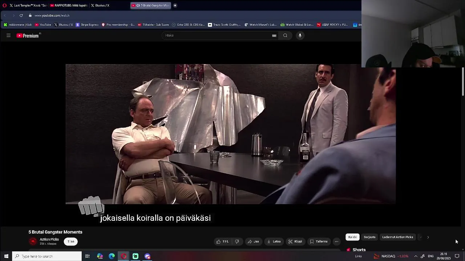This screenshot has width=465, height=261.
Task: Open Travis Scott Outfits bookmark
Action: point(224,25)
